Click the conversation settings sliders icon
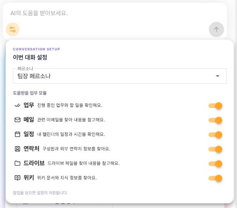The width and height of the screenshot is (237, 208). pyautogui.click(x=13, y=29)
